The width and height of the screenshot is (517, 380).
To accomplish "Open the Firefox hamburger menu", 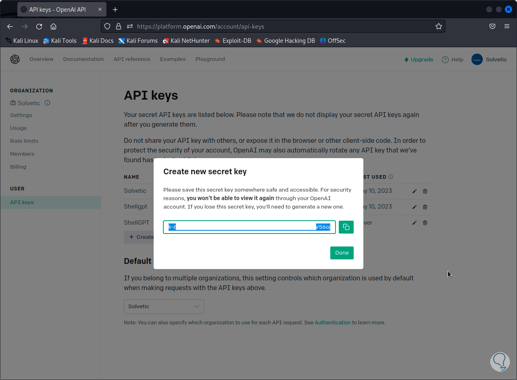I will 507,27.
